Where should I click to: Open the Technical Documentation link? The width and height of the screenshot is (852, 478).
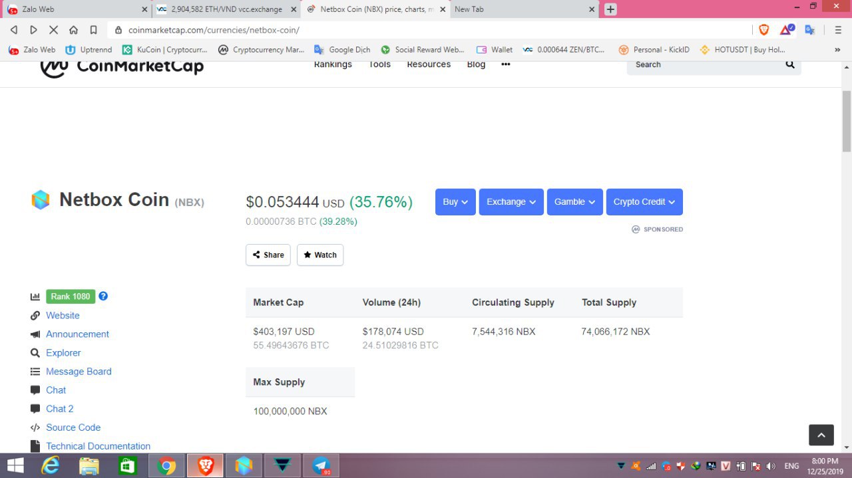click(98, 446)
